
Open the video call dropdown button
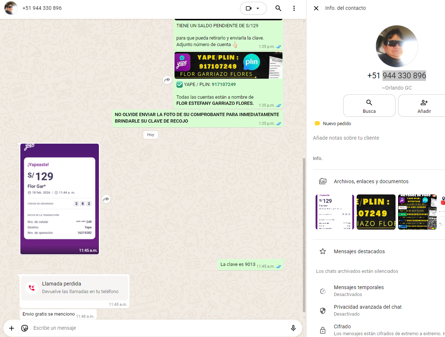pyautogui.click(x=253, y=8)
